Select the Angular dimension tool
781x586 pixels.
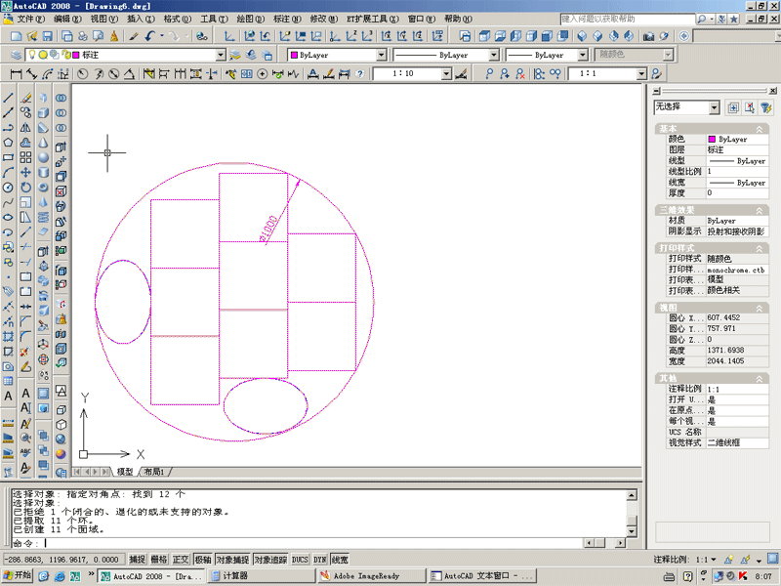(129, 74)
